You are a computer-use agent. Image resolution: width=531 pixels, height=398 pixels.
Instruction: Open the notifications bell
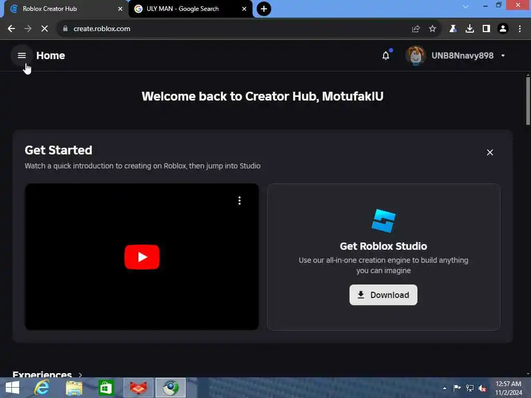tap(386, 55)
